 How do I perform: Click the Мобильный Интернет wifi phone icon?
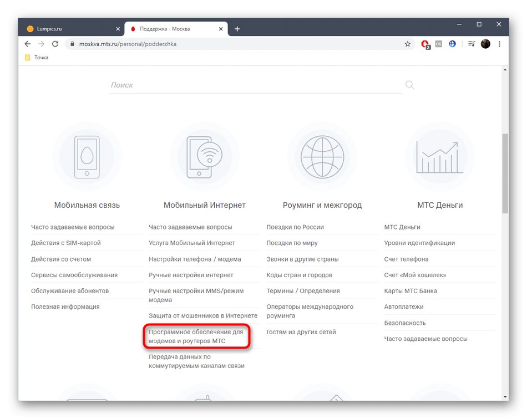[x=204, y=157]
